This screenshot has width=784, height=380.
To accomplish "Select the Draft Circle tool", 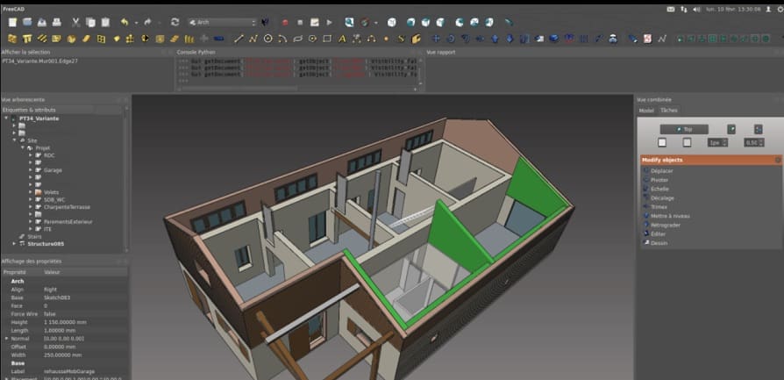I will click(268, 39).
